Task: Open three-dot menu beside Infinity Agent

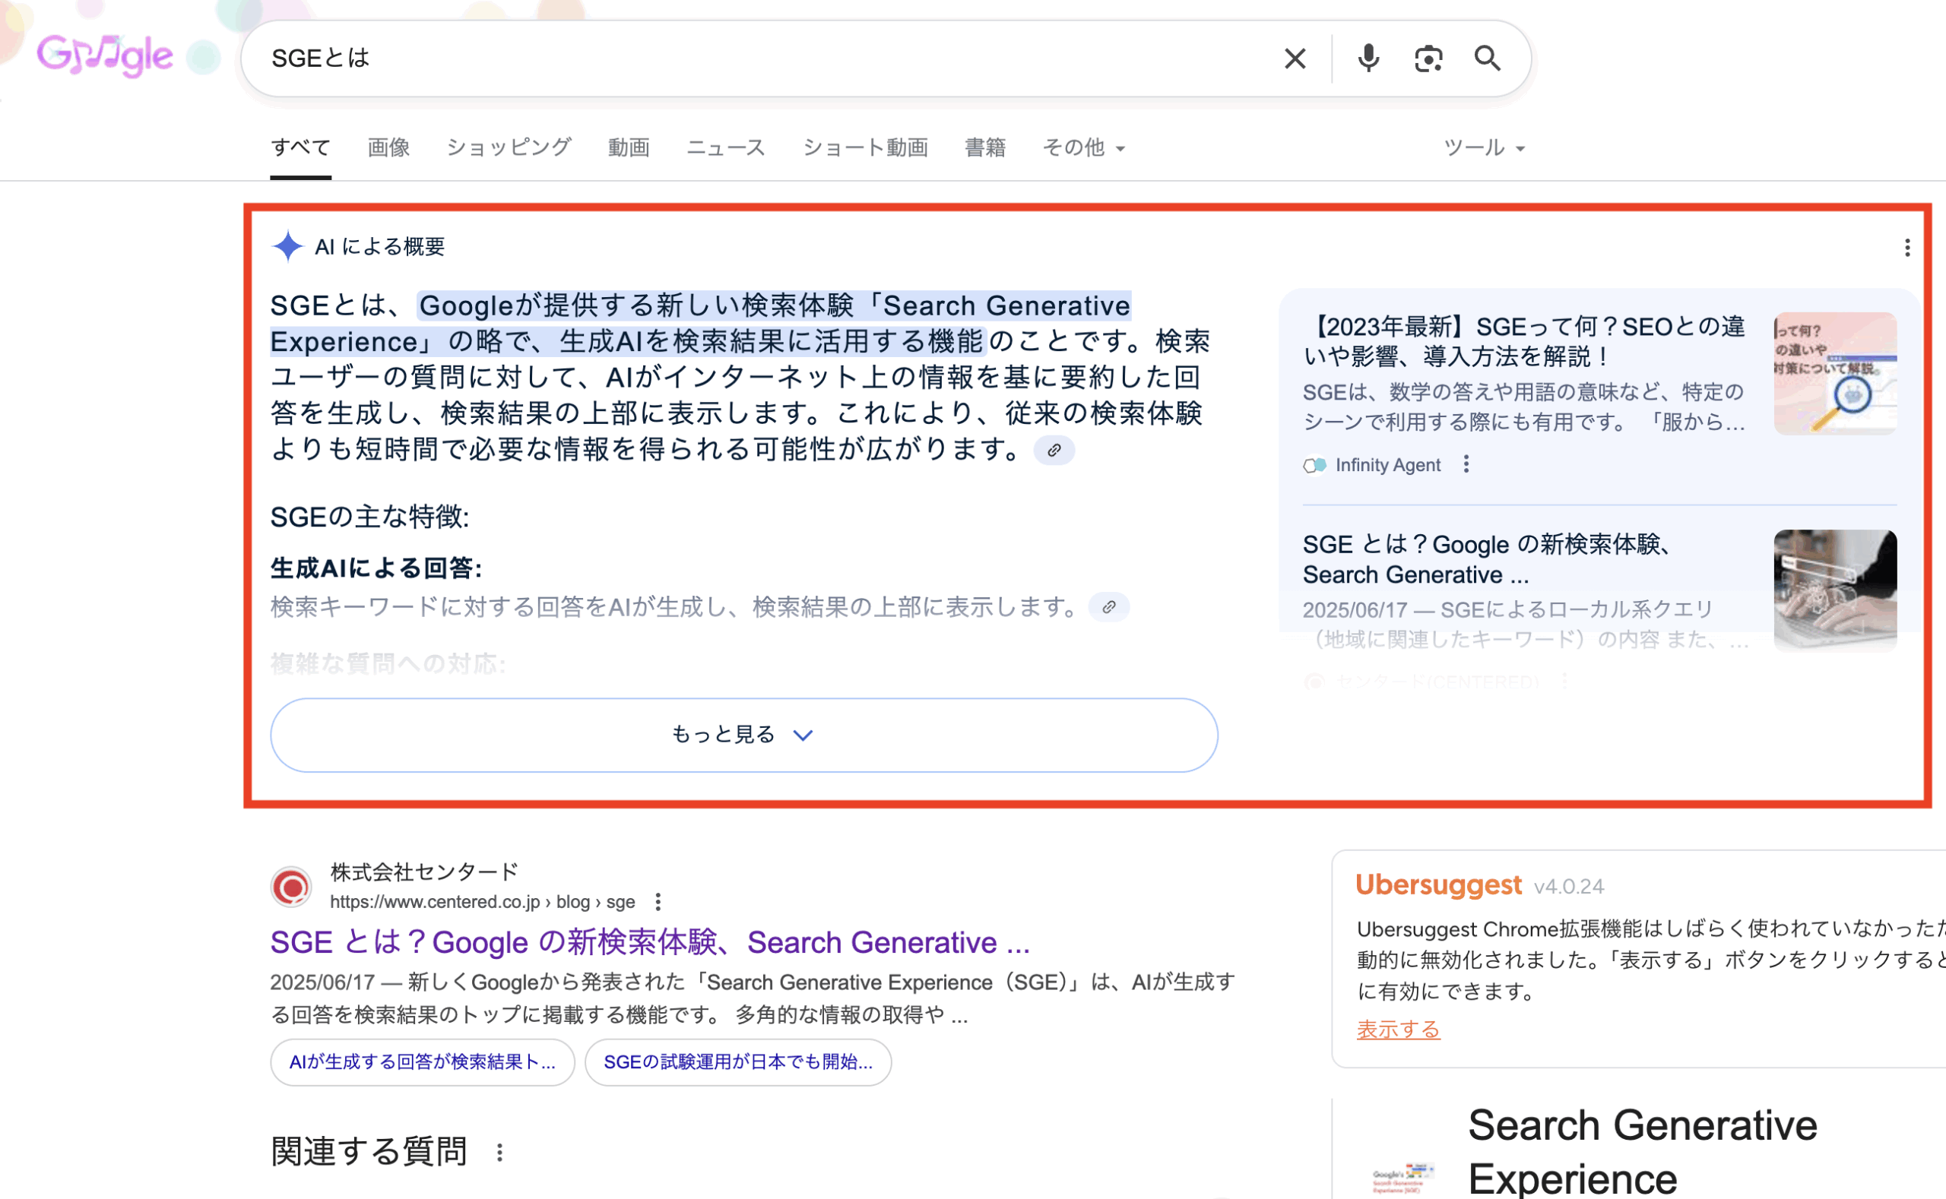Action: click(1466, 465)
